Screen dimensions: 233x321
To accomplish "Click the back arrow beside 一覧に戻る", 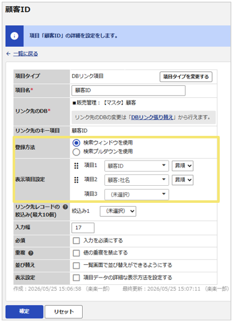I will click(x=8, y=54).
